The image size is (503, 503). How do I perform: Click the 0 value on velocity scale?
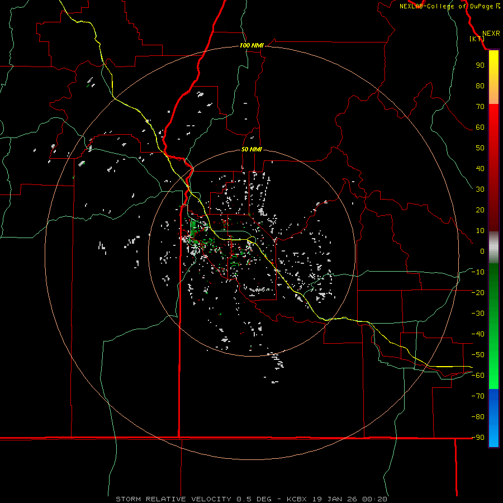pyautogui.click(x=482, y=251)
